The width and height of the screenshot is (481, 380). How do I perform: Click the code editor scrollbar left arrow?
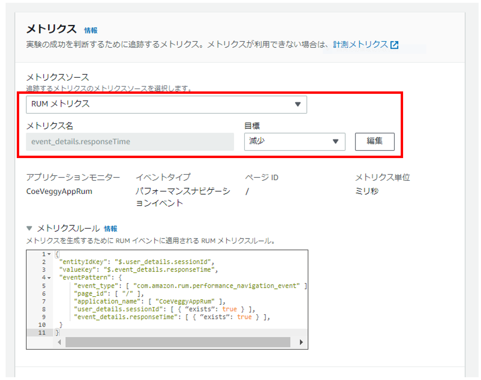[x=59, y=342]
